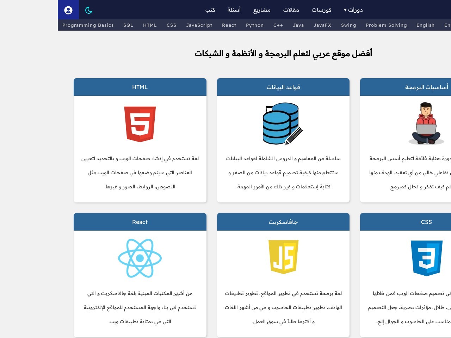Expand the دورات dropdown menu
Image resolution: width=451 pixels, height=338 pixels.
[353, 10]
